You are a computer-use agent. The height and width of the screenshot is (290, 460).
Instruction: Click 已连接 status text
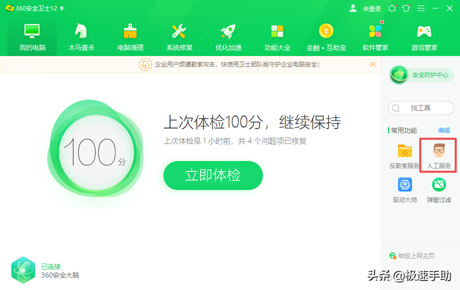(x=51, y=266)
